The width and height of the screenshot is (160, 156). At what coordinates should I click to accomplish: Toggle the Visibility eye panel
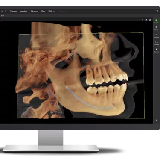pyautogui.click(x=156, y=35)
